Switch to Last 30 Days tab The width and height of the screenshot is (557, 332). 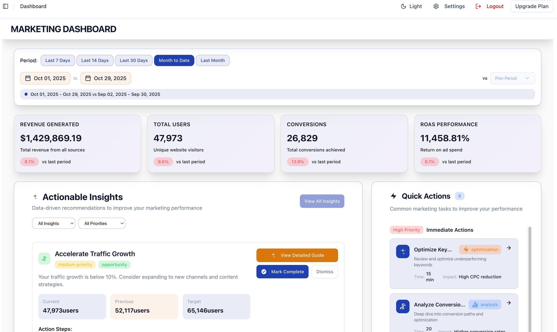click(134, 60)
